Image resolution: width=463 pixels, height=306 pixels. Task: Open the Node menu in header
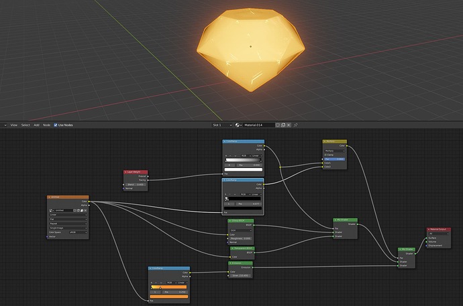[47, 125]
